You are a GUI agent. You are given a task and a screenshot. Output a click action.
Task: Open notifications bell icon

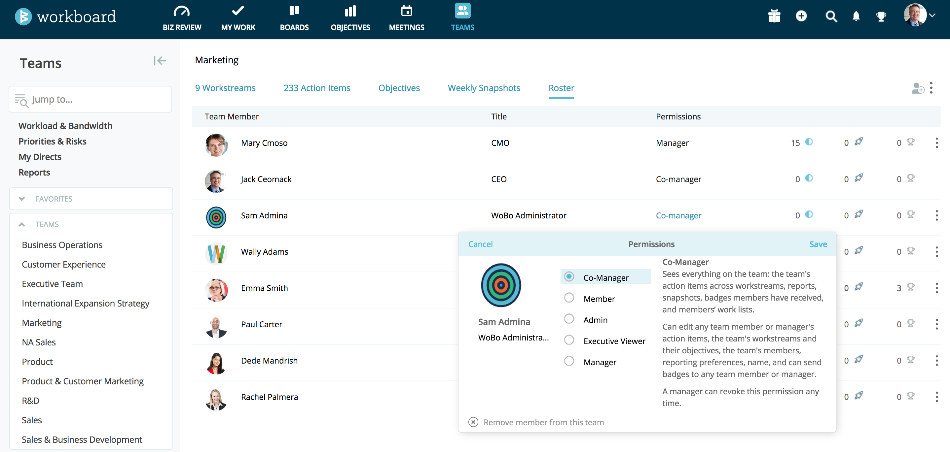tap(856, 16)
